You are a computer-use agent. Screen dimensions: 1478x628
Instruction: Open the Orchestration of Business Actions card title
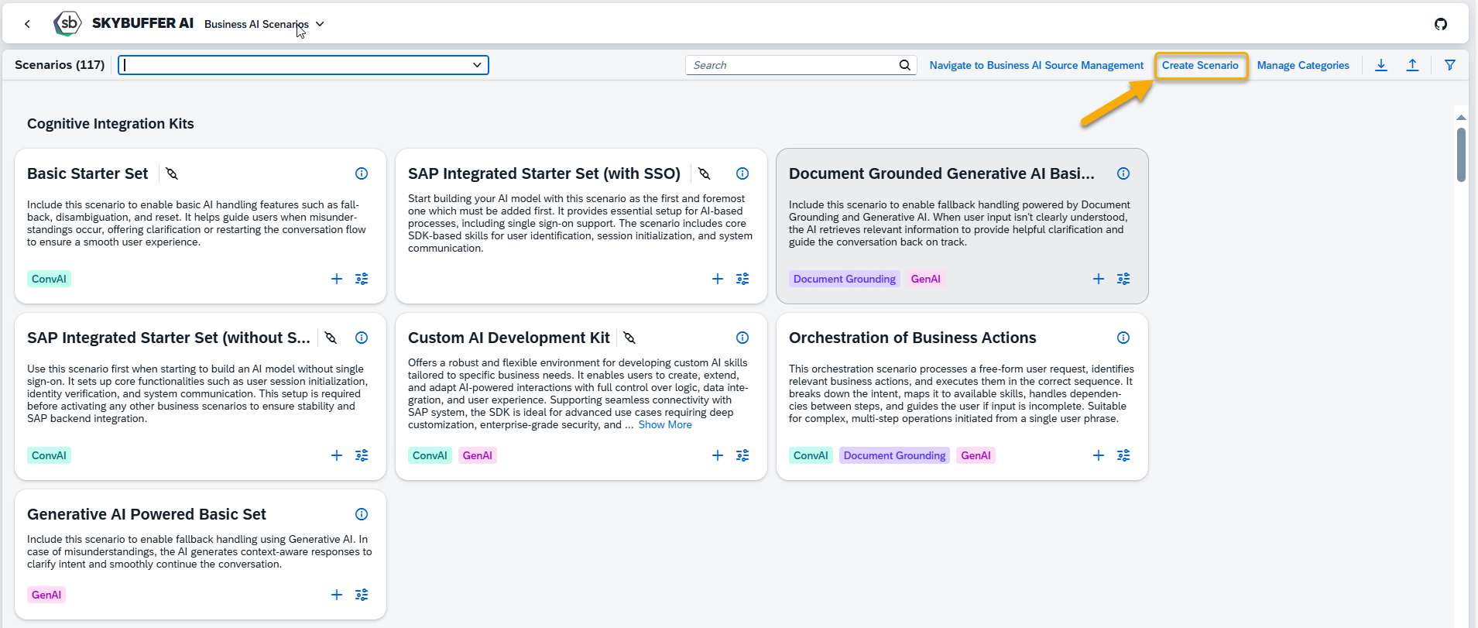pos(912,338)
